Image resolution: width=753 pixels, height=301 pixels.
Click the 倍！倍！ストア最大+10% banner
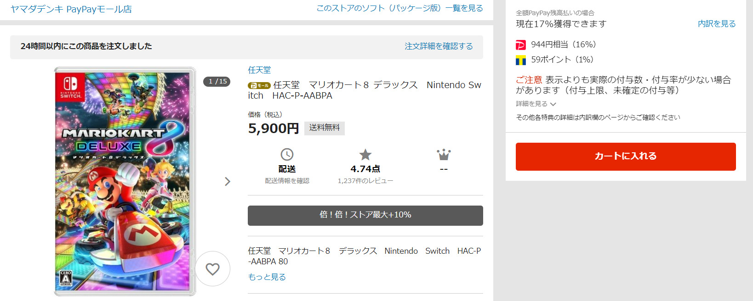(365, 216)
